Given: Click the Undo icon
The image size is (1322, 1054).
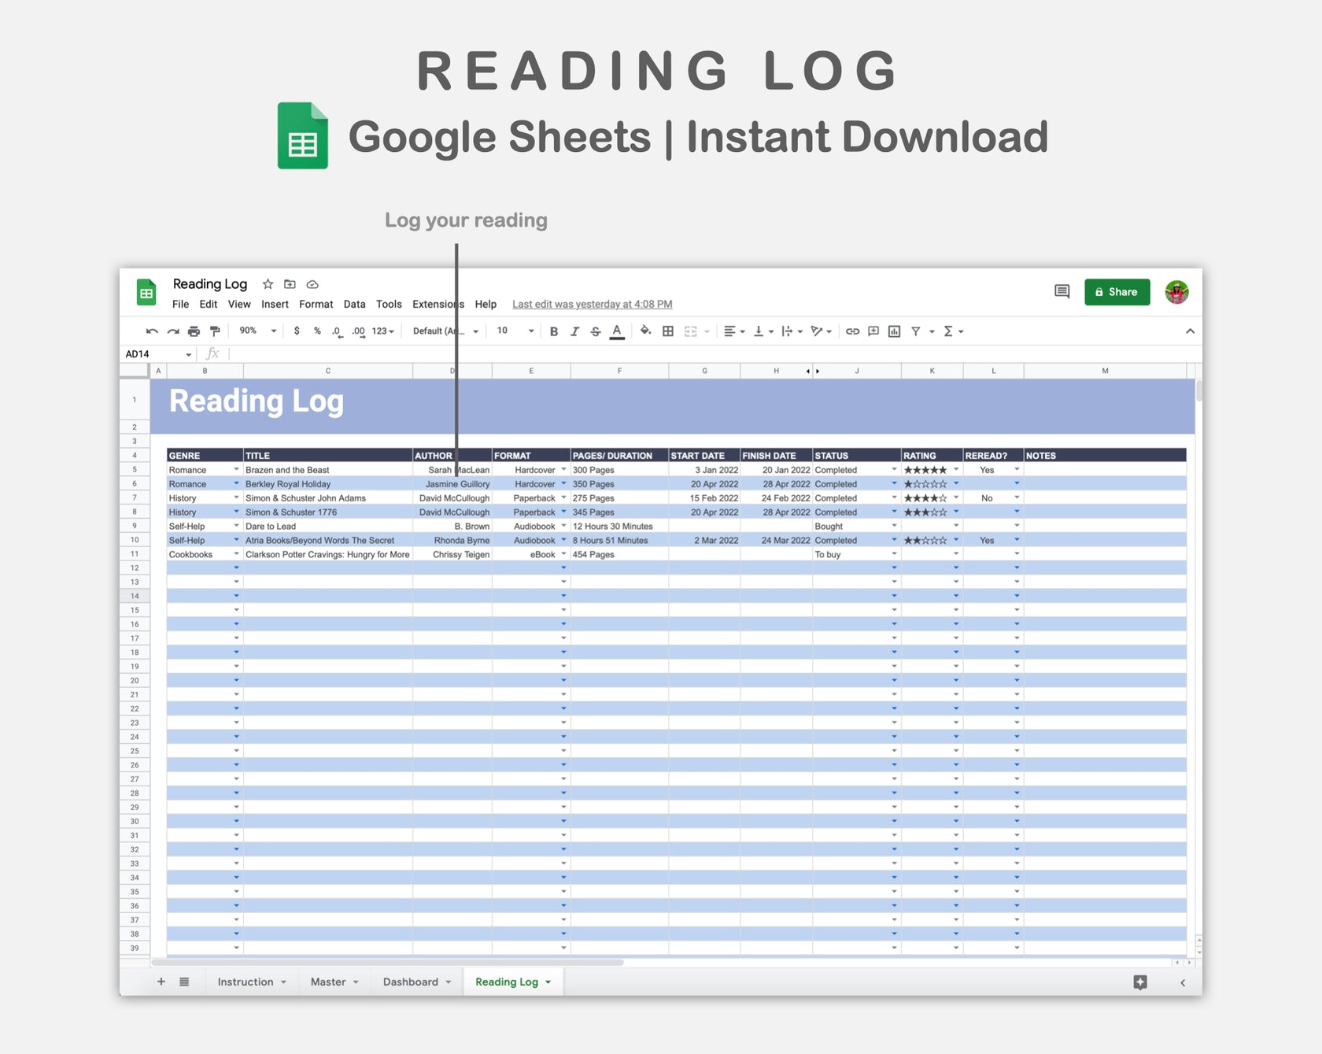Looking at the screenshot, I should coord(151,331).
